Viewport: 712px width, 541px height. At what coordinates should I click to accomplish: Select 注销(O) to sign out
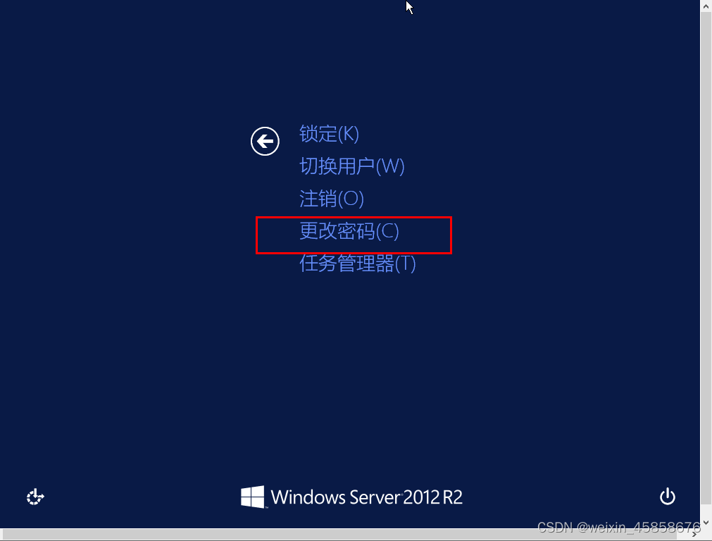332,199
